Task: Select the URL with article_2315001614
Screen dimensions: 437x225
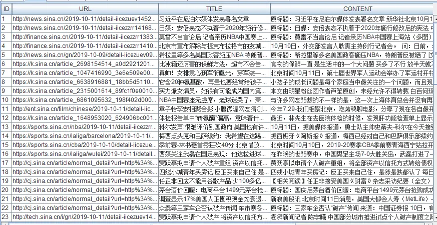Action: click(x=85, y=91)
